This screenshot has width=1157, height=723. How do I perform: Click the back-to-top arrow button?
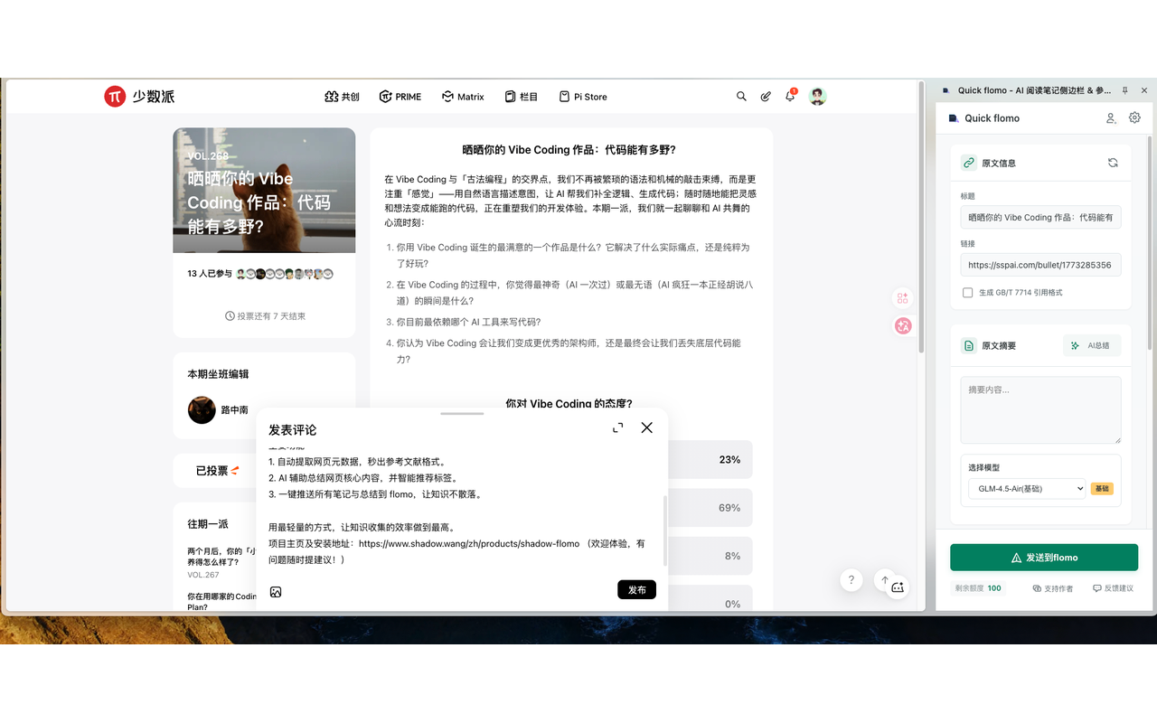tap(885, 580)
